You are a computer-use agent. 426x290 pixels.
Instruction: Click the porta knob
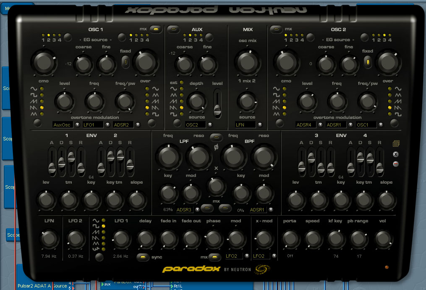click(x=290, y=239)
